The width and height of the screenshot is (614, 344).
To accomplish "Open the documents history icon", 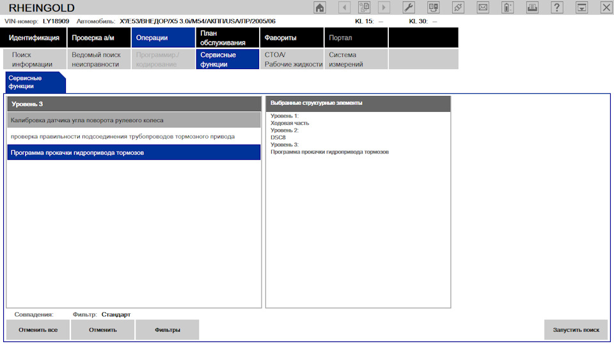I will click(364, 8).
